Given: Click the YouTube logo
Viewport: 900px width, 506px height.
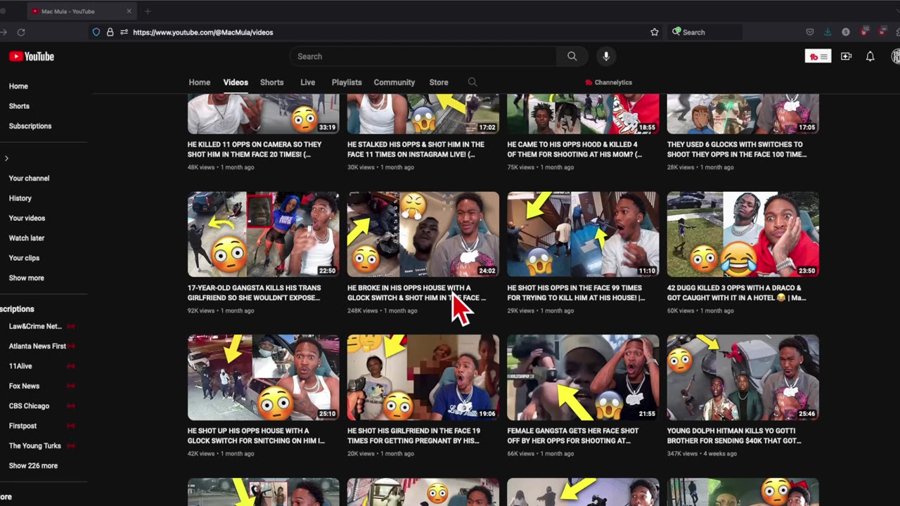Looking at the screenshot, I should point(32,56).
